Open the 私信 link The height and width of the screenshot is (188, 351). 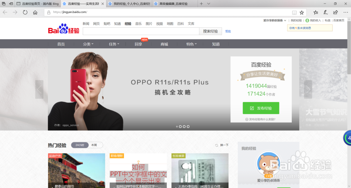point(327,20)
